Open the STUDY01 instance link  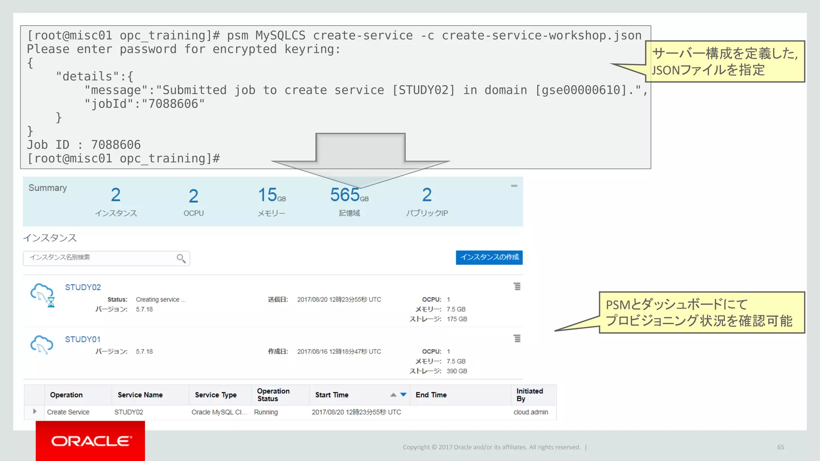[82, 339]
